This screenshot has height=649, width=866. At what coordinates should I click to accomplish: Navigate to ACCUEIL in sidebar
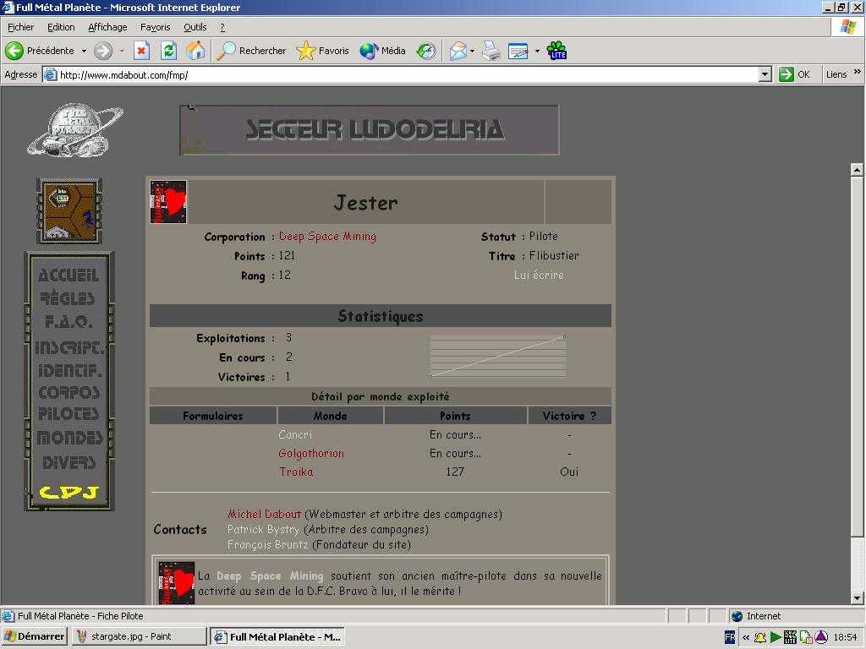click(69, 275)
